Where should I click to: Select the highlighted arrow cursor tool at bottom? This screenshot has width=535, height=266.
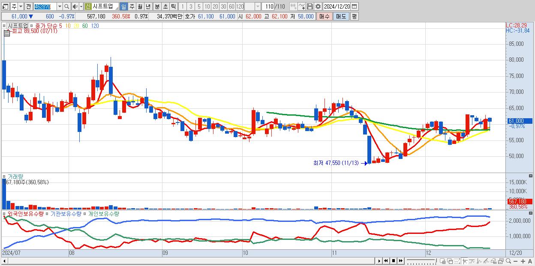coord(465,261)
